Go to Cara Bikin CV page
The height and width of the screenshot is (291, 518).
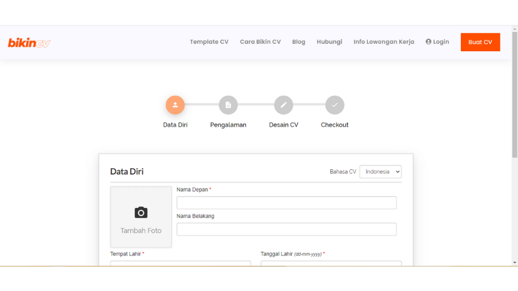[260, 42]
